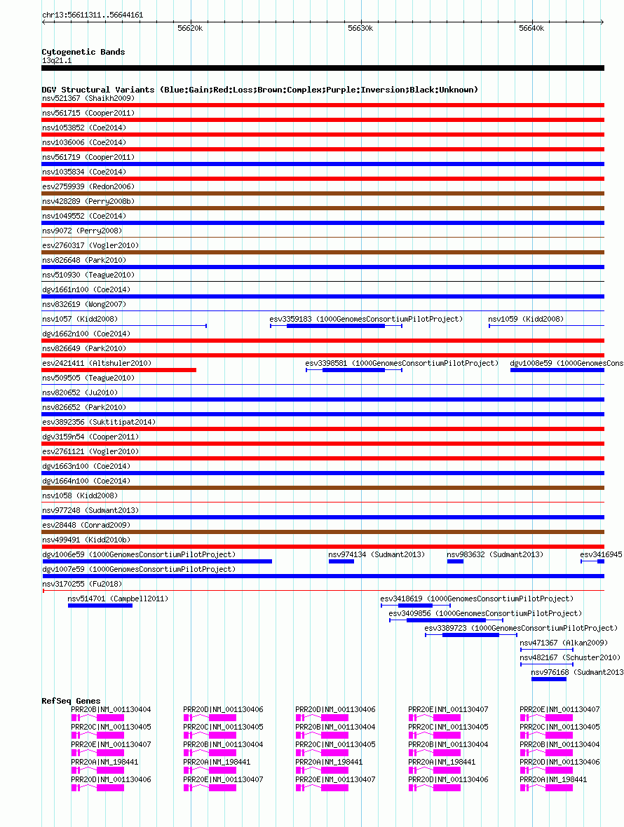This screenshot has width=624, height=827.
Task: Click the blue nsv514701 gain bar
Action: coord(100,606)
